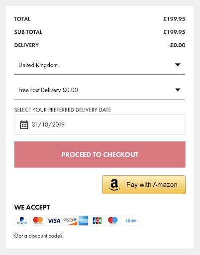Select the 31/10/2019 delivery date field
200x255 pixels.
(x=100, y=125)
